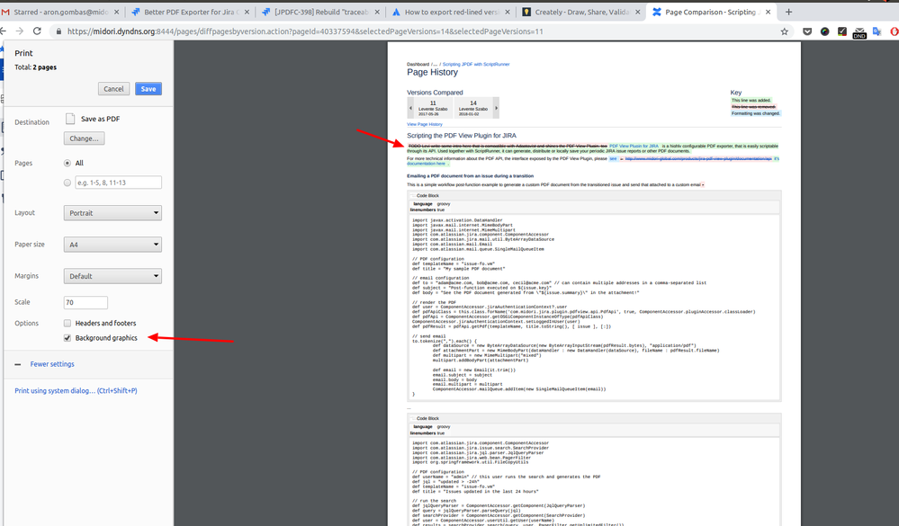899x526 pixels.
Task: Close the How to export red-lined tab
Action: pos(508,12)
